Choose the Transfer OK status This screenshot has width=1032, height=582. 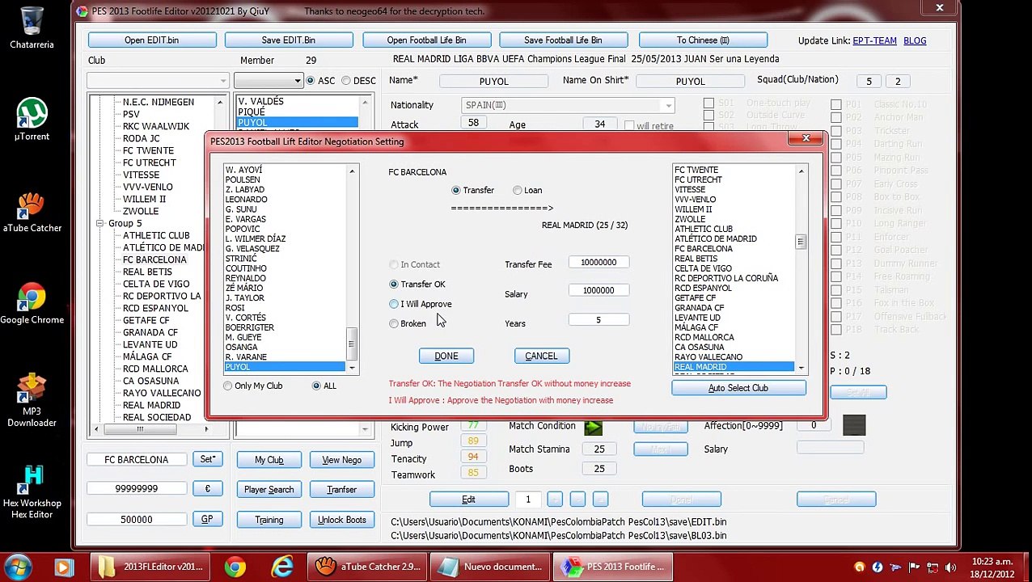pos(417,284)
